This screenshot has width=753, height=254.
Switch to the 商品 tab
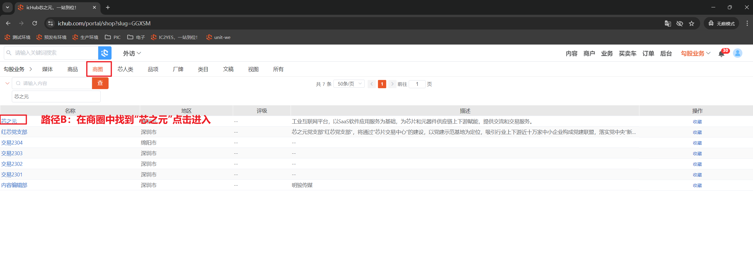(x=73, y=69)
